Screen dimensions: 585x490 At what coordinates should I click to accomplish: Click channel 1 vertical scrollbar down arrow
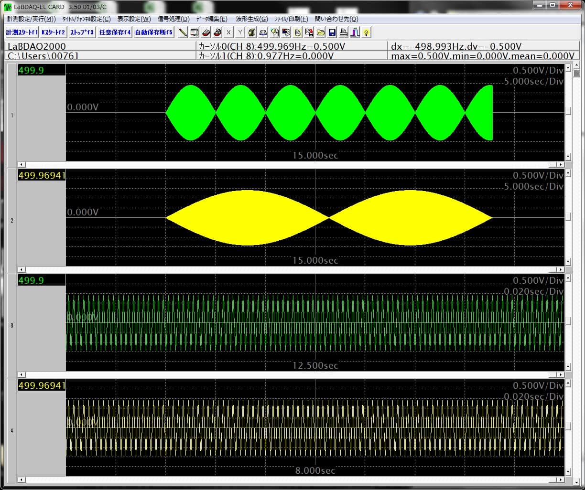pyautogui.click(x=568, y=157)
